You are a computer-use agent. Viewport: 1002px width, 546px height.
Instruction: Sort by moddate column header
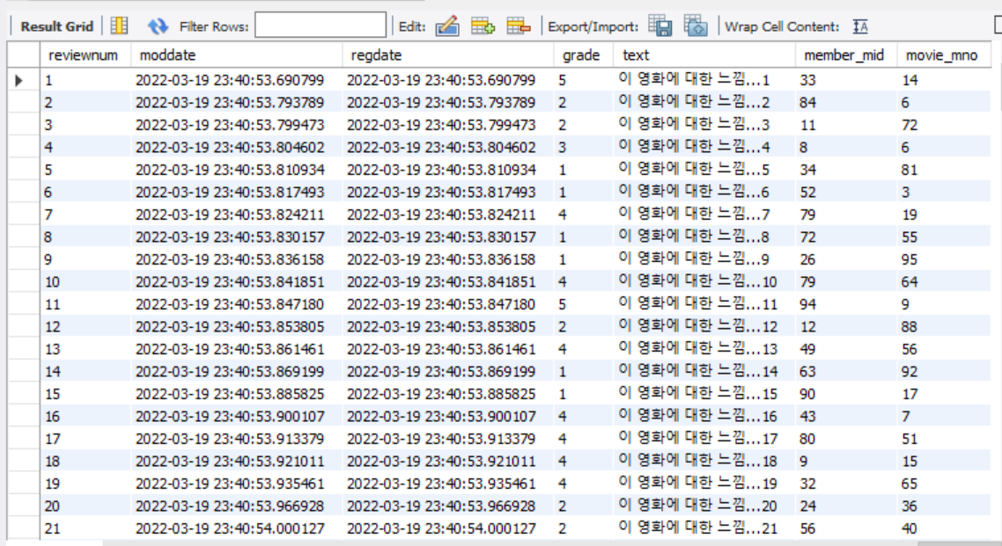[x=237, y=55]
